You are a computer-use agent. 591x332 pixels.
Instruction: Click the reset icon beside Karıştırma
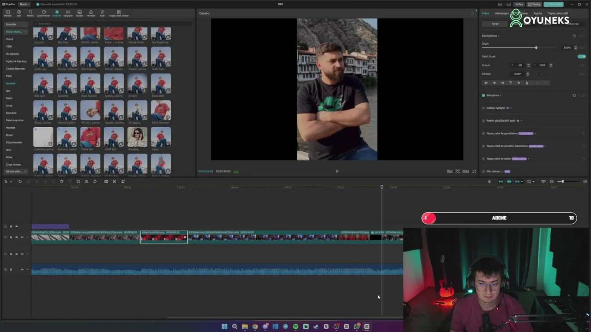[574, 95]
